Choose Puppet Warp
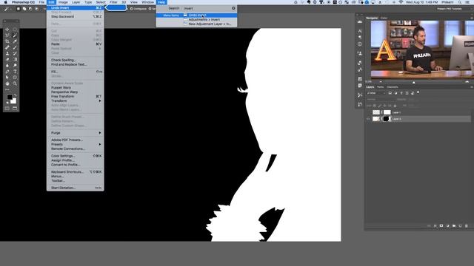The width and height of the screenshot is (474, 266). tap(76, 87)
